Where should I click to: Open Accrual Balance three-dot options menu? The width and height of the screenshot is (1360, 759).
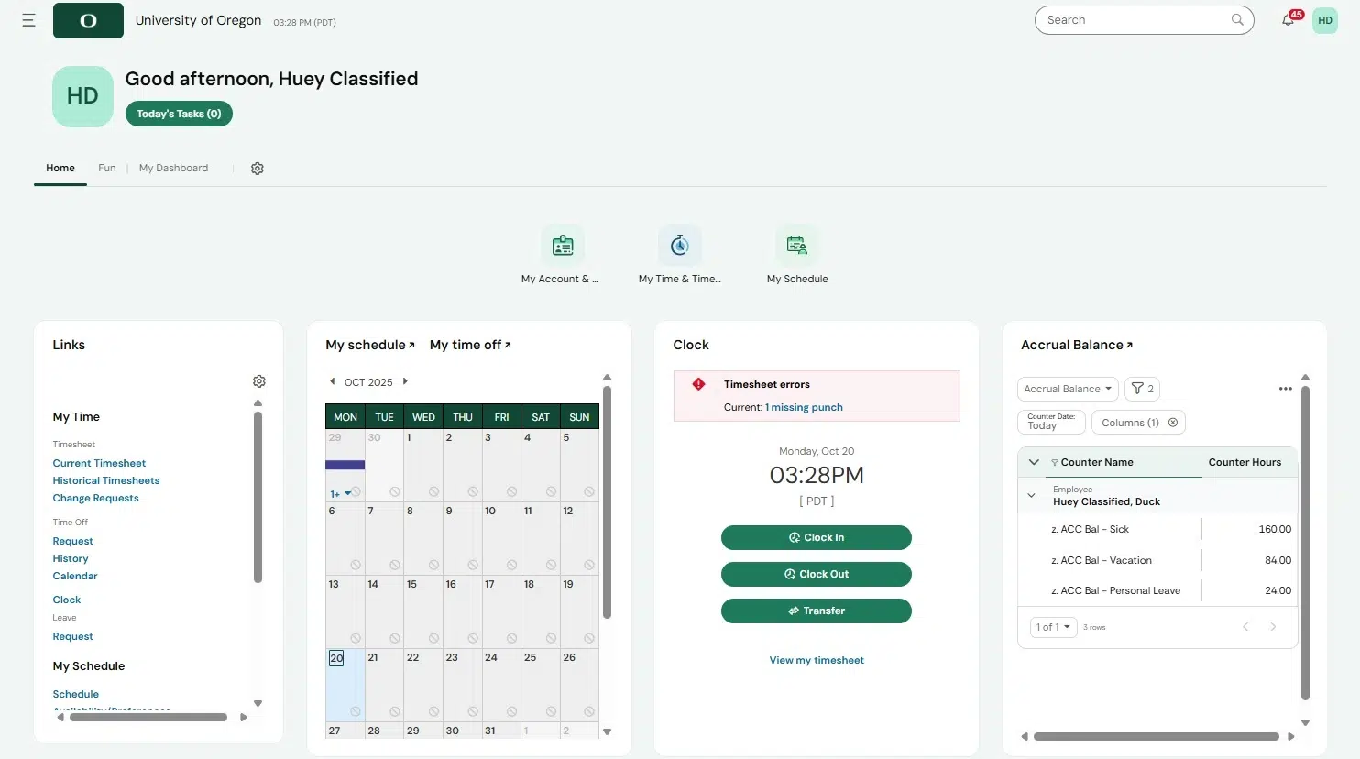[x=1285, y=389]
